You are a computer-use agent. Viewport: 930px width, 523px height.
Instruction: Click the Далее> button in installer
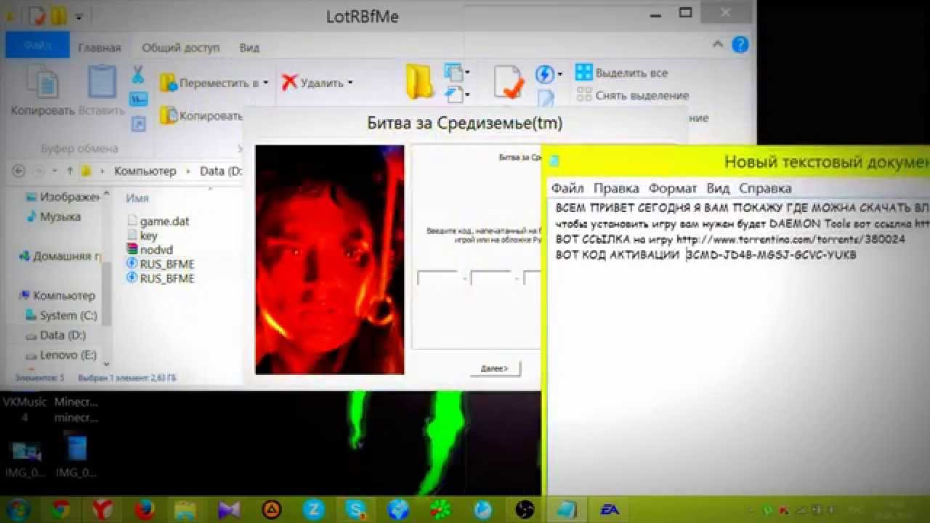tap(495, 368)
